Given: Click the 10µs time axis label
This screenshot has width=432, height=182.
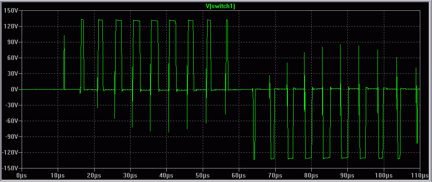Looking at the screenshot, I should (58, 175).
